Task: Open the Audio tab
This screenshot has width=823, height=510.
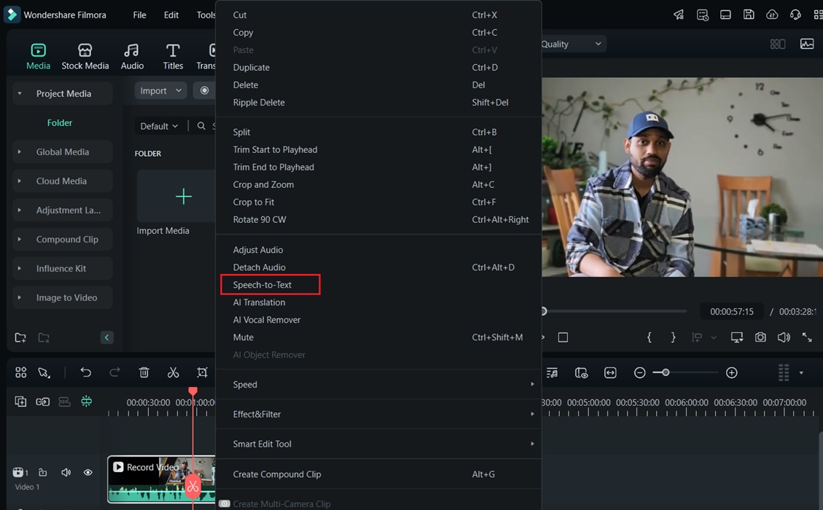Action: (x=132, y=57)
